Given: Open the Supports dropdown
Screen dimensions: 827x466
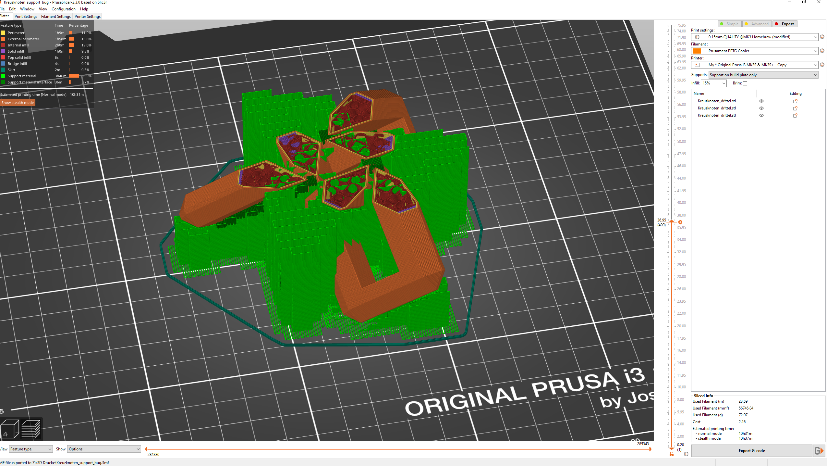Looking at the screenshot, I should 762,75.
